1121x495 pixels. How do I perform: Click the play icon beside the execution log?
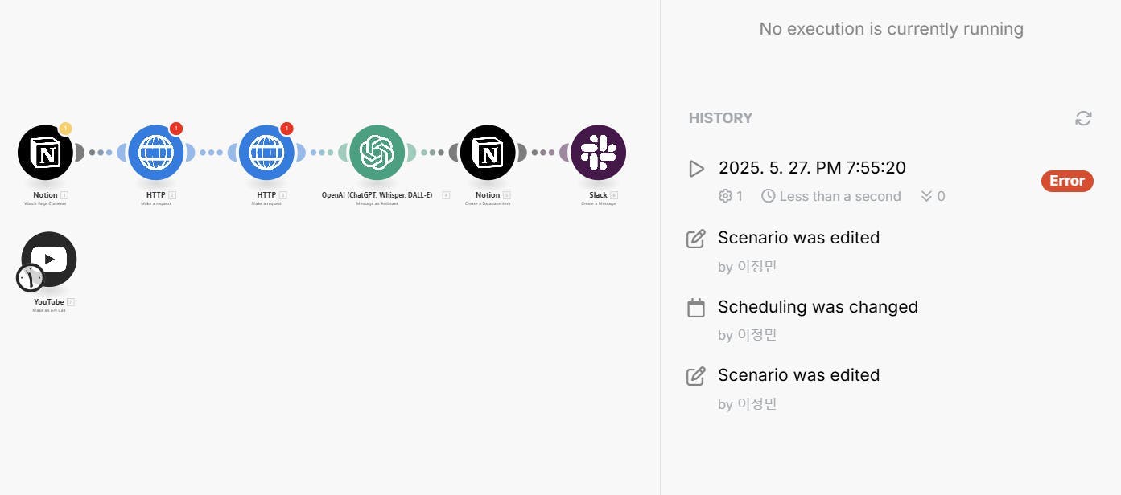click(696, 169)
